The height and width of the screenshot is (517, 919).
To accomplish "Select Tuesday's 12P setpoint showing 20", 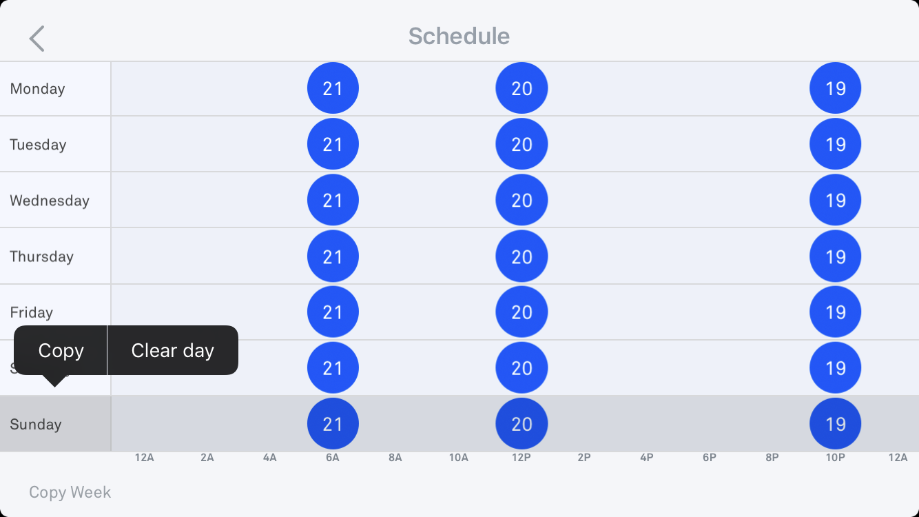I will [x=522, y=144].
